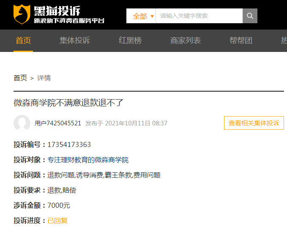Click the publish date 2021年10月11日 08:37

pyautogui.click(x=136, y=123)
